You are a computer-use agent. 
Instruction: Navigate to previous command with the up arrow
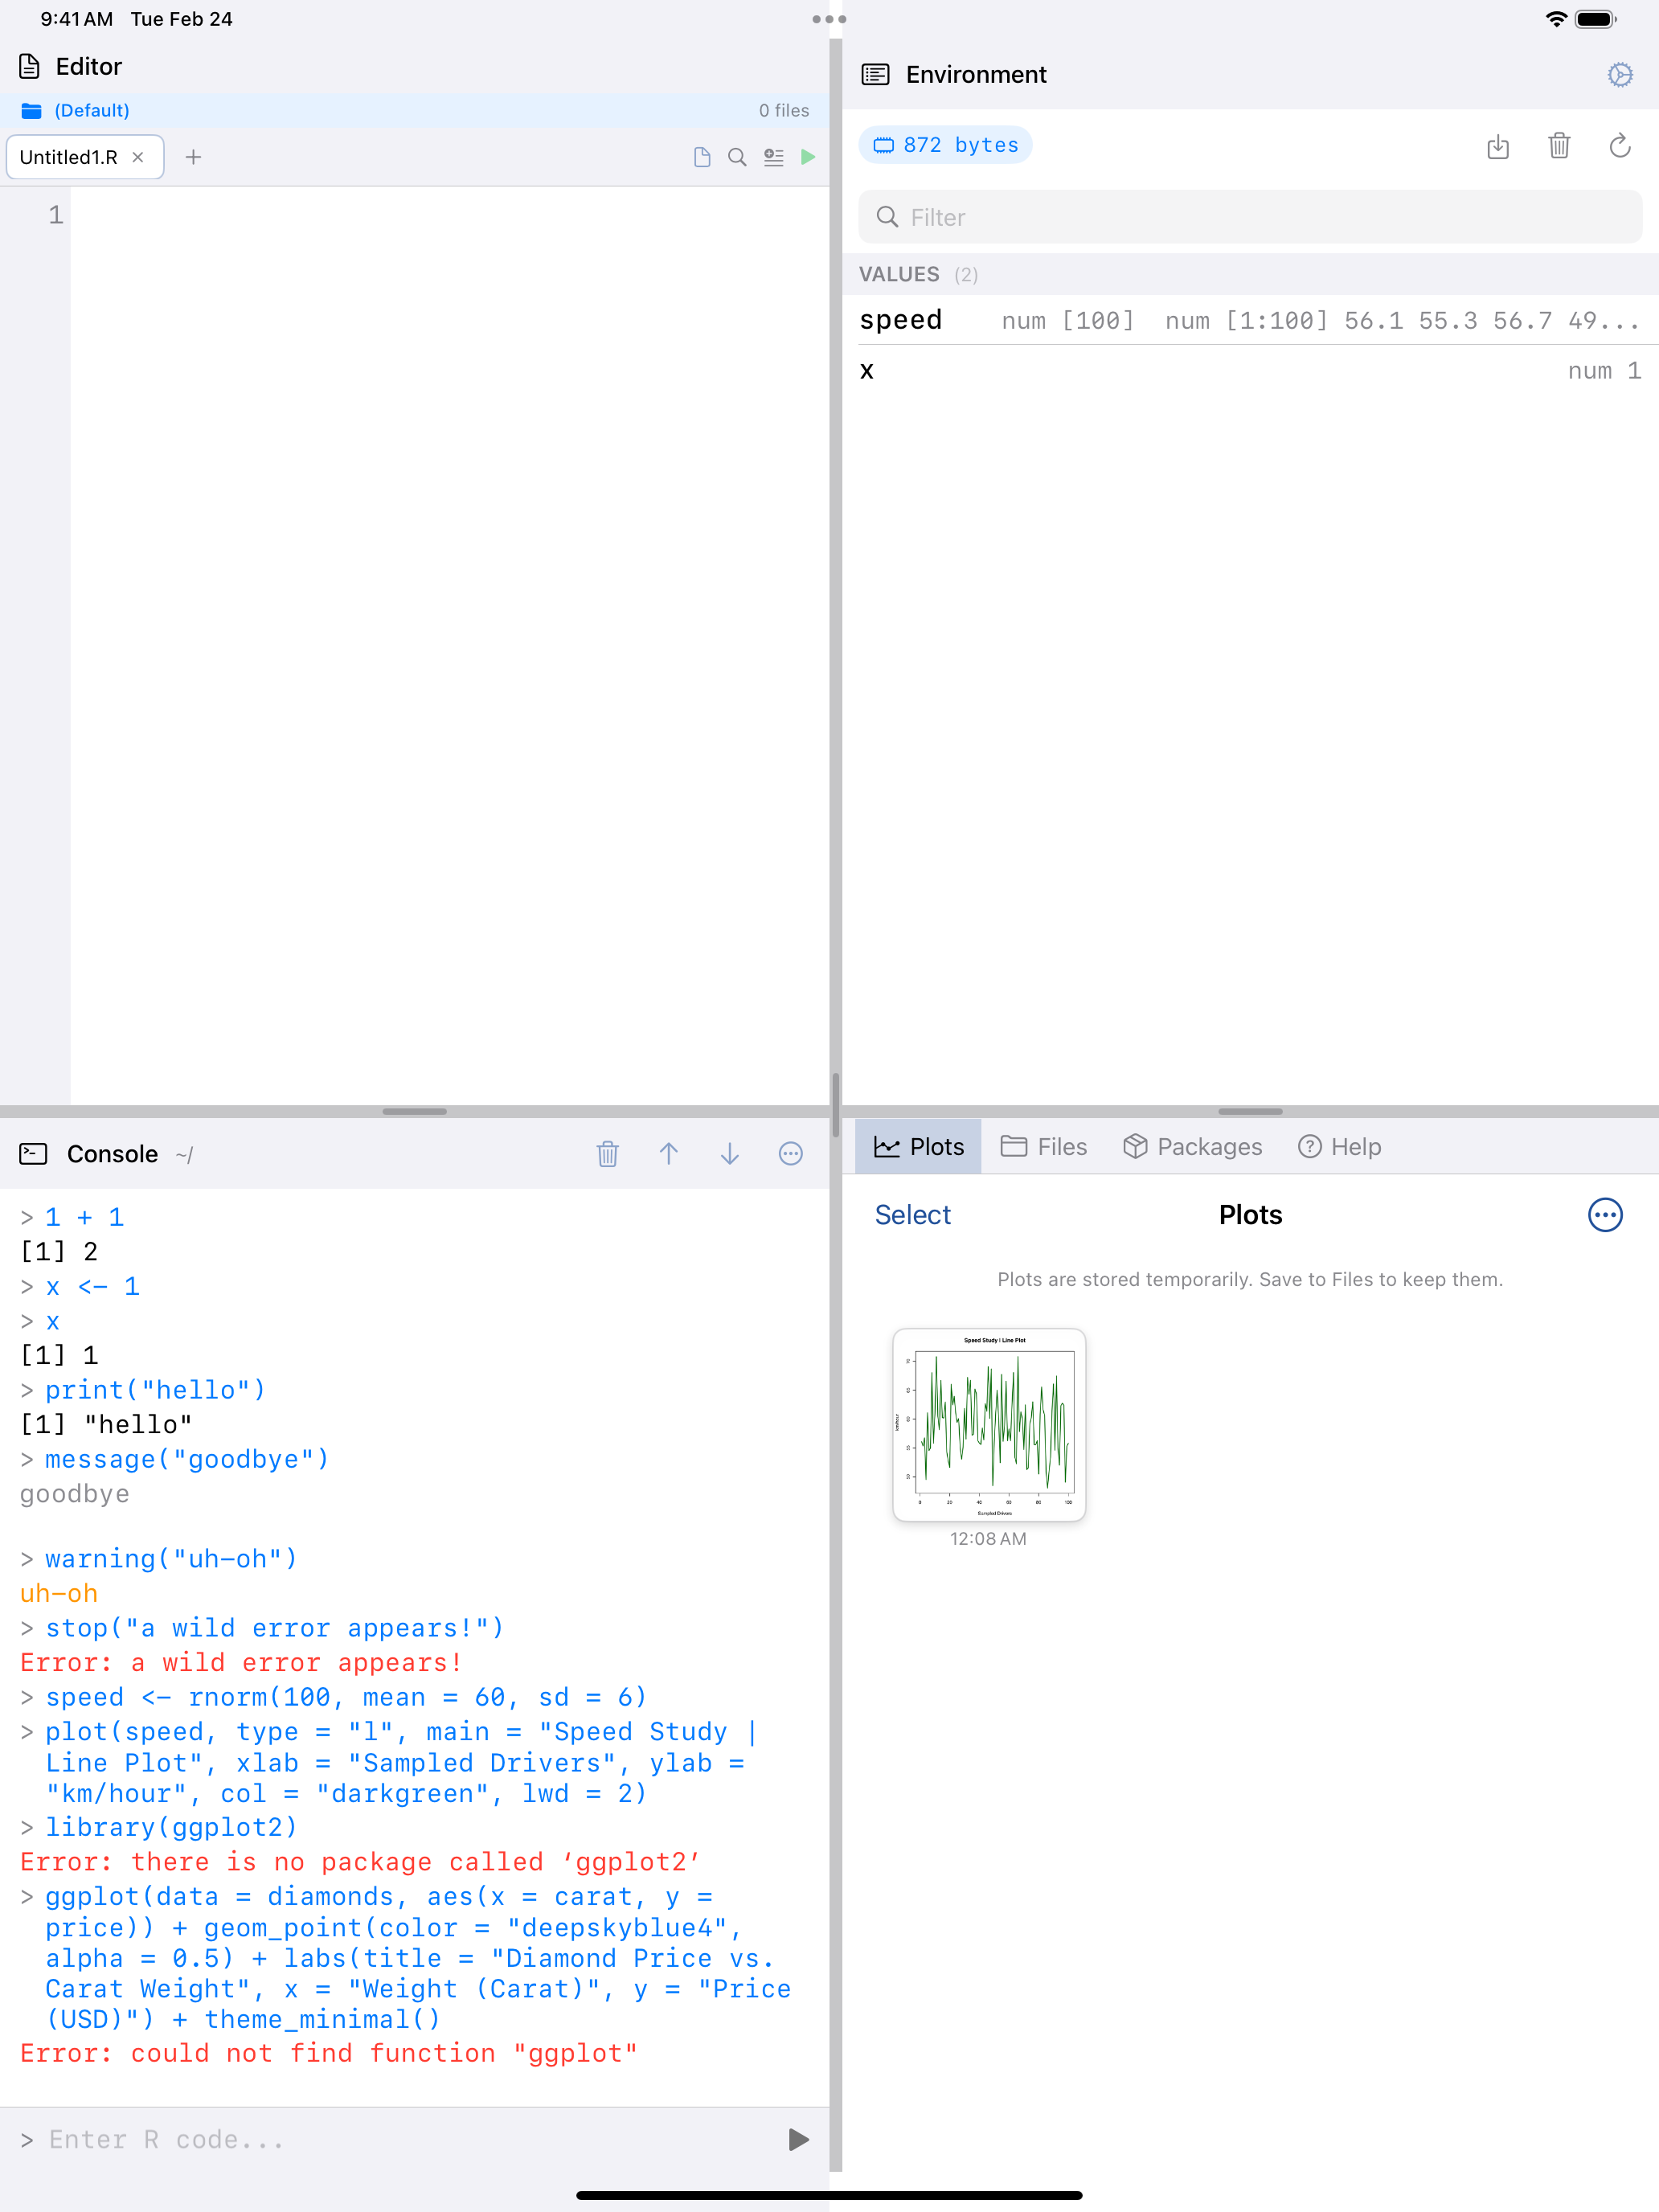669,1154
